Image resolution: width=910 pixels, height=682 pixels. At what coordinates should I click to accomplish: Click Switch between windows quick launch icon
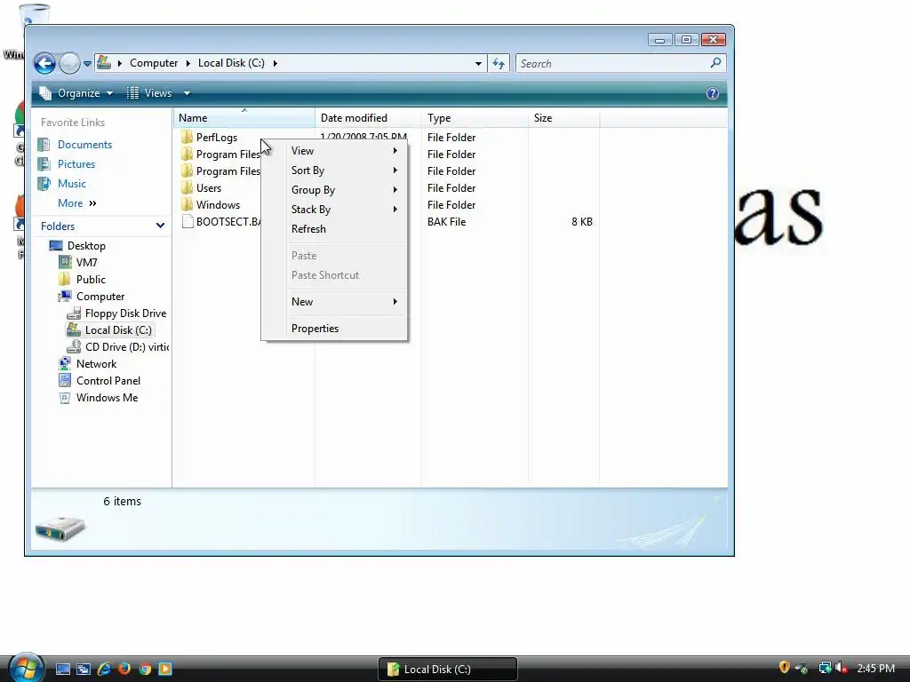tap(83, 669)
